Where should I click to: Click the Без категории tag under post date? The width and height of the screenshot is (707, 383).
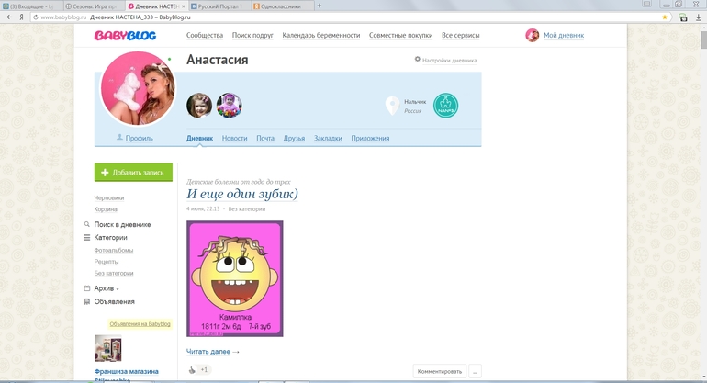(x=247, y=208)
